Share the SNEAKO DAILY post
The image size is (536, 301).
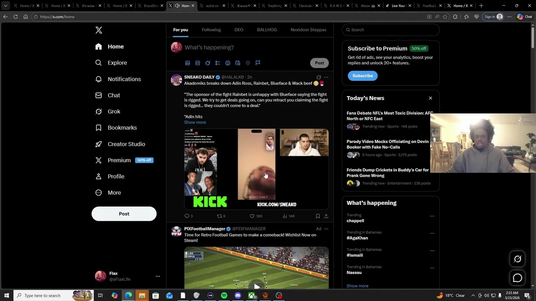click(326, 216)
